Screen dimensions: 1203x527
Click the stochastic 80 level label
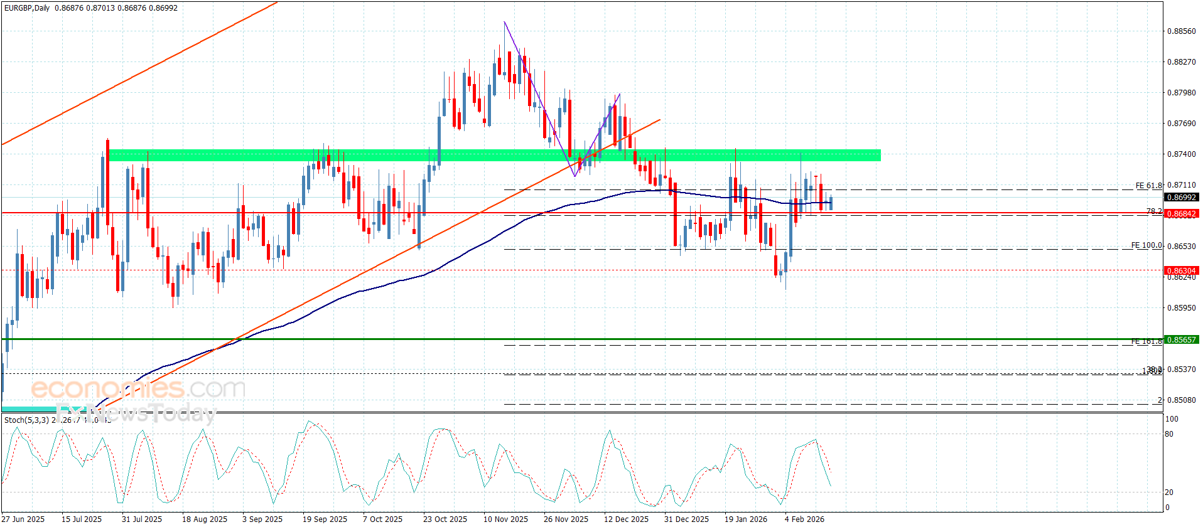pyautogui.click(x=1168, y=434)
